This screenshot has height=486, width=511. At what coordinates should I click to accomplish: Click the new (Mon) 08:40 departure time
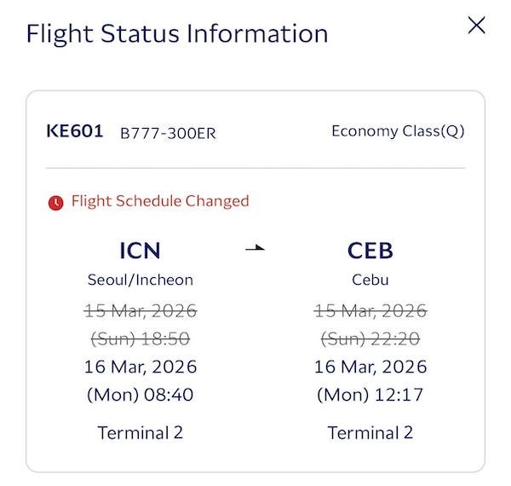point(141,396)
